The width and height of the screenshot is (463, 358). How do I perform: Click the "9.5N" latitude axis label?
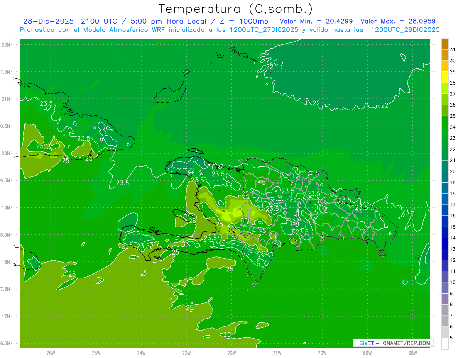coord(6,180)
